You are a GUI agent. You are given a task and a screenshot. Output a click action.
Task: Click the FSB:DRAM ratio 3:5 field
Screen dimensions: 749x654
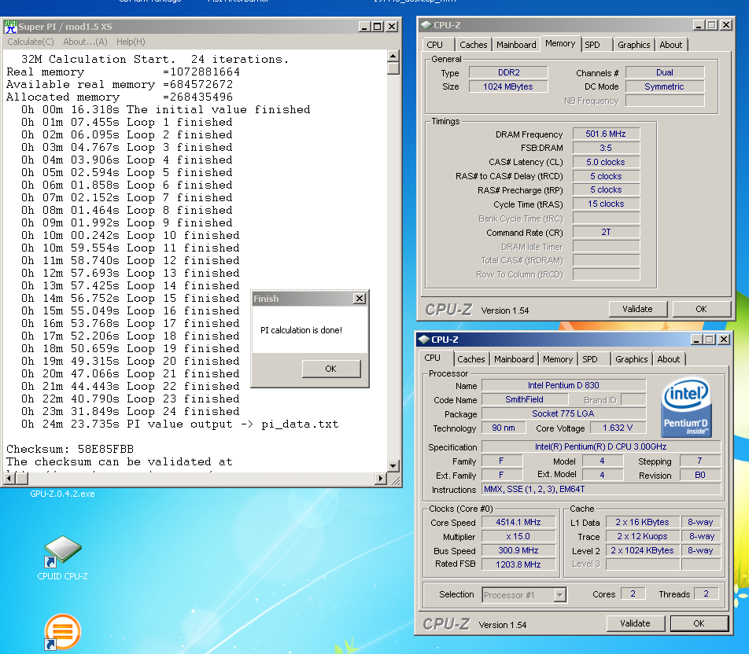point(606,148)
